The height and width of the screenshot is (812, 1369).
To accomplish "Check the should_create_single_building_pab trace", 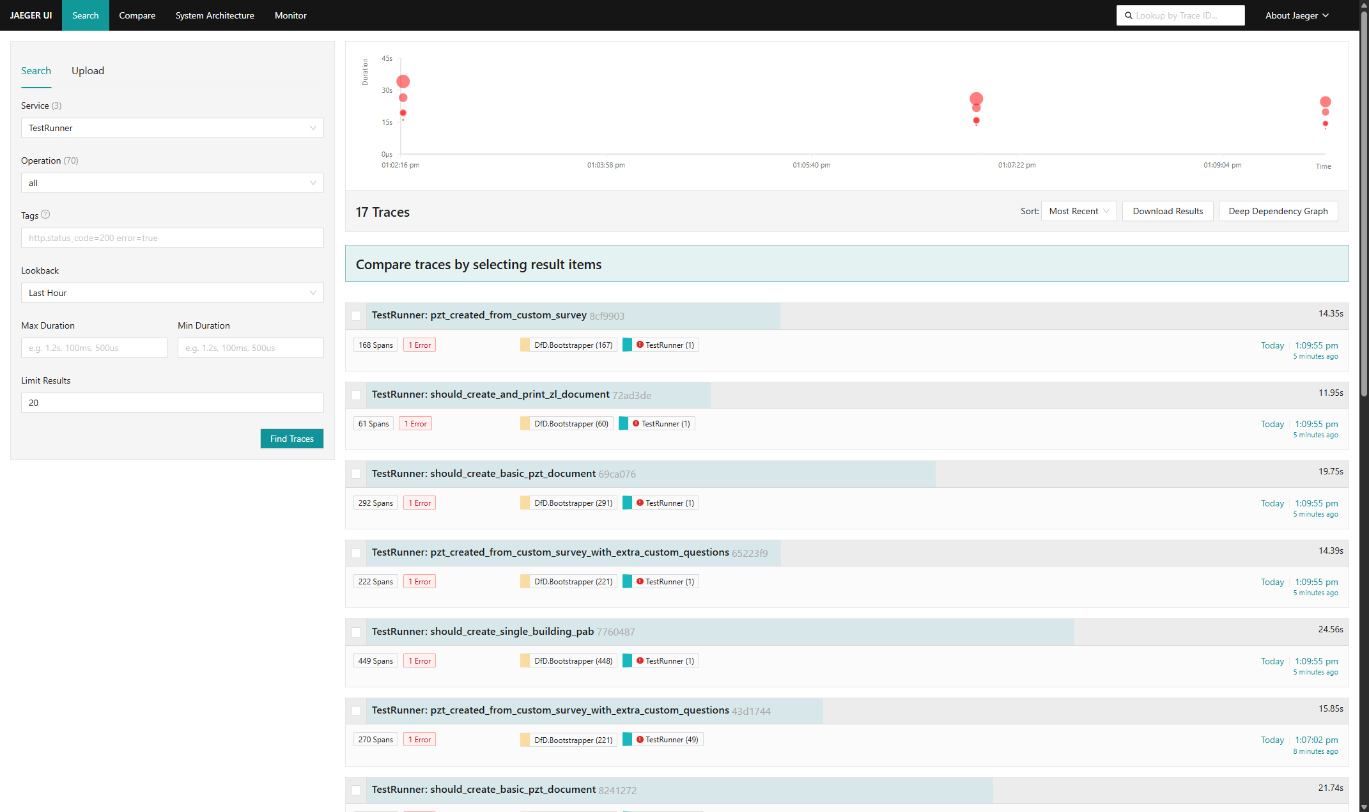I will coord(356,632).
